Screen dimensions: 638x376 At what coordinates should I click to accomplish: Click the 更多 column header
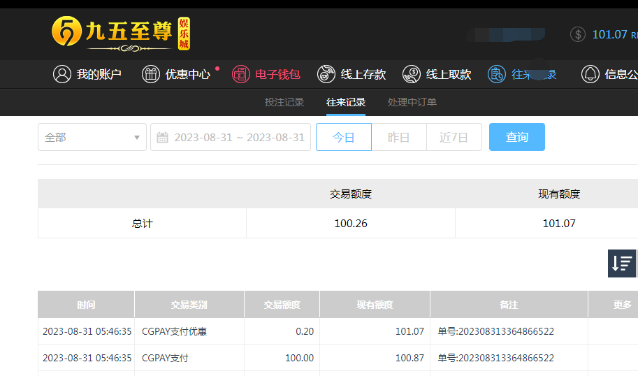[622, 305]
